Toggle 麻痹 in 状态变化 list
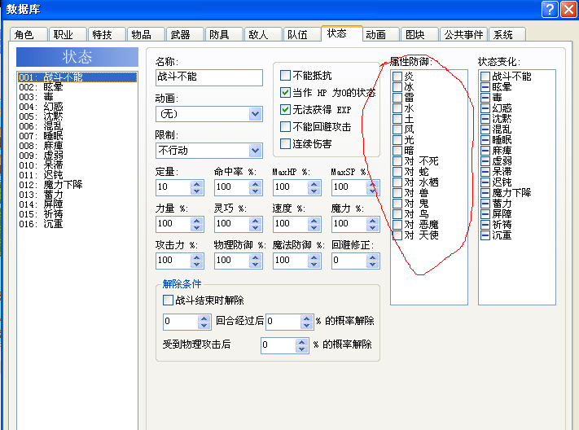This screenshot has height=430, width=579. (485, 151)
